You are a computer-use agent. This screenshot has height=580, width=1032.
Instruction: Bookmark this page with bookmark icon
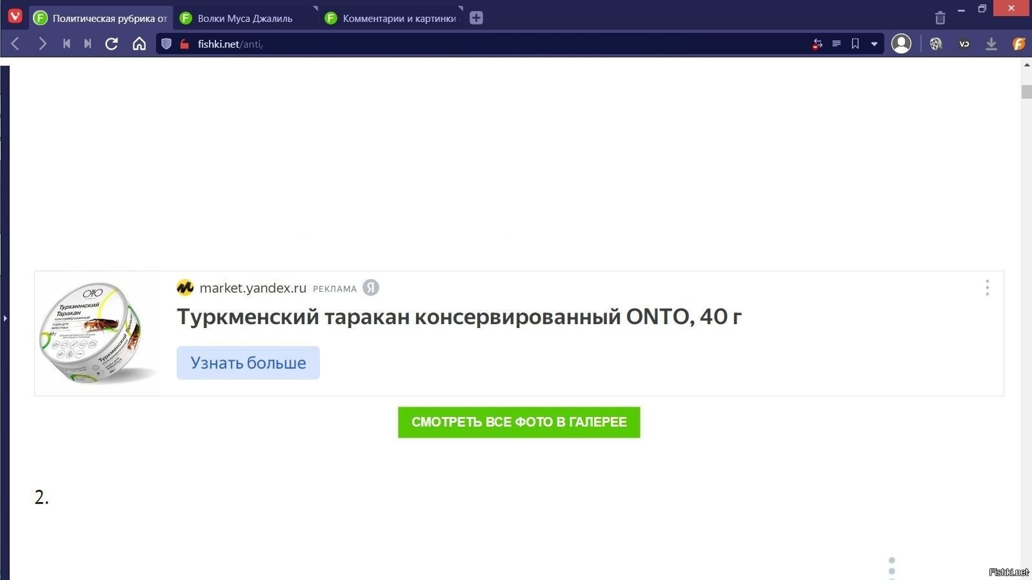(x=855, y=44)
